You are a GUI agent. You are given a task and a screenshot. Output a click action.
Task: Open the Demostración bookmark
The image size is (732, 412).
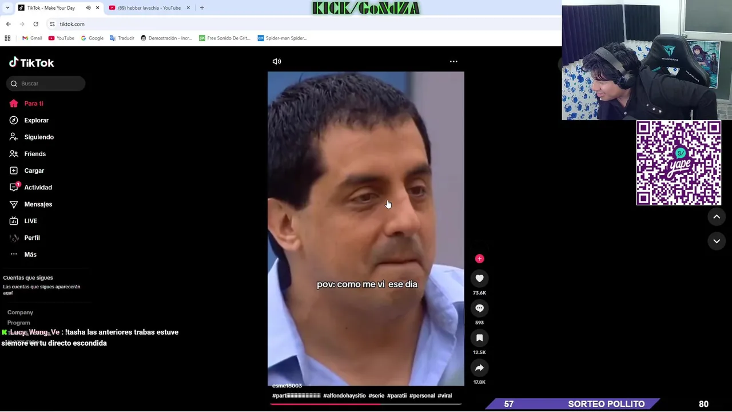coord(166,38)
